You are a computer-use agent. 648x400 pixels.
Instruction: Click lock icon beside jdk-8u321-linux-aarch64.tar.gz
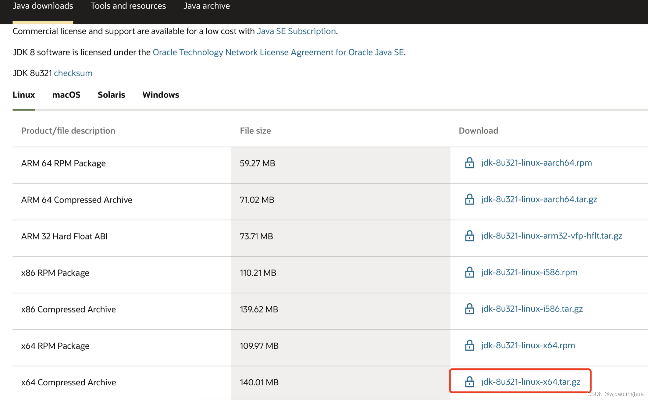coord(469,200)
